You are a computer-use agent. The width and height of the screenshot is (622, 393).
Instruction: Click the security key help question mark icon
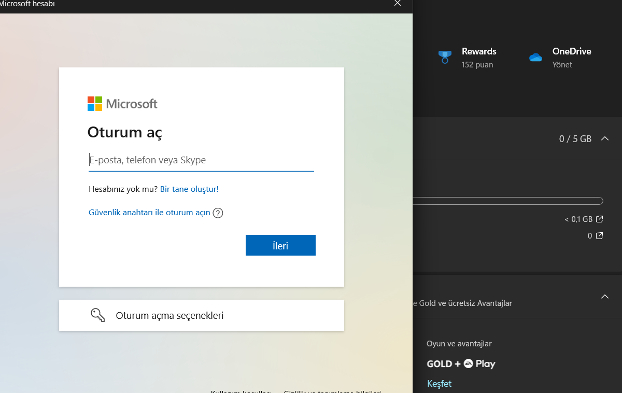(218, 213)
